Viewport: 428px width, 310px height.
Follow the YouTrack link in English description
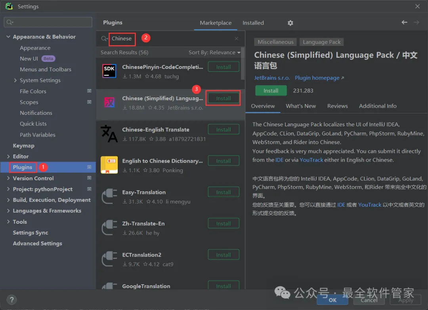pos(311,160)
